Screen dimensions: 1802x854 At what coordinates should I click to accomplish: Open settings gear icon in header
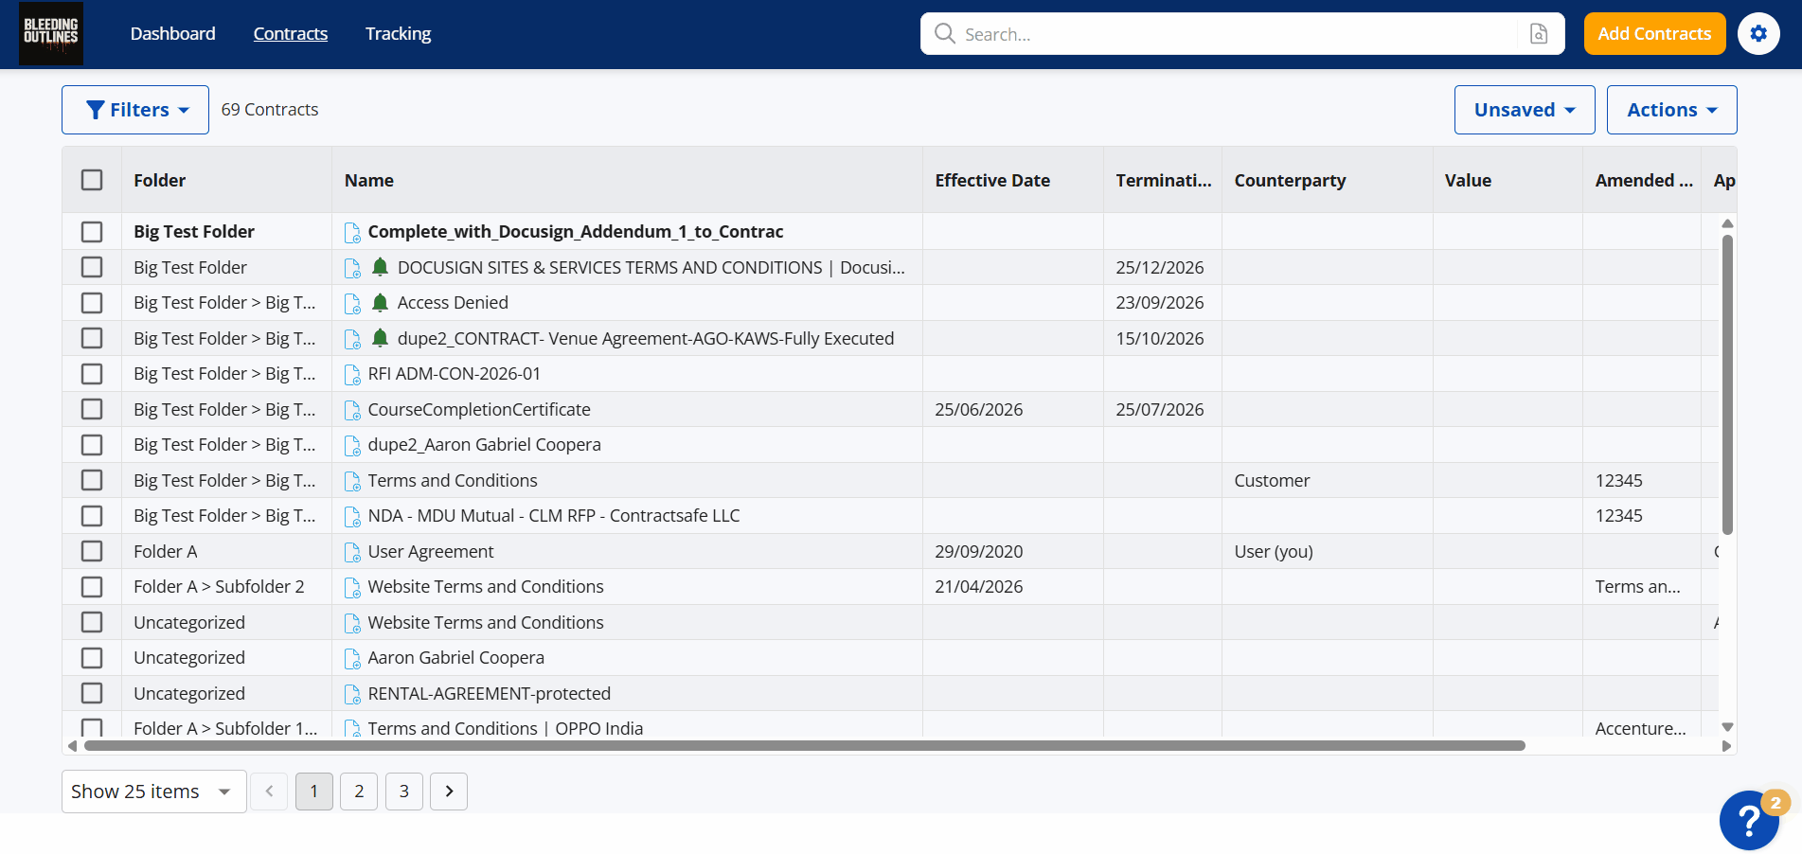point(1758,34)
